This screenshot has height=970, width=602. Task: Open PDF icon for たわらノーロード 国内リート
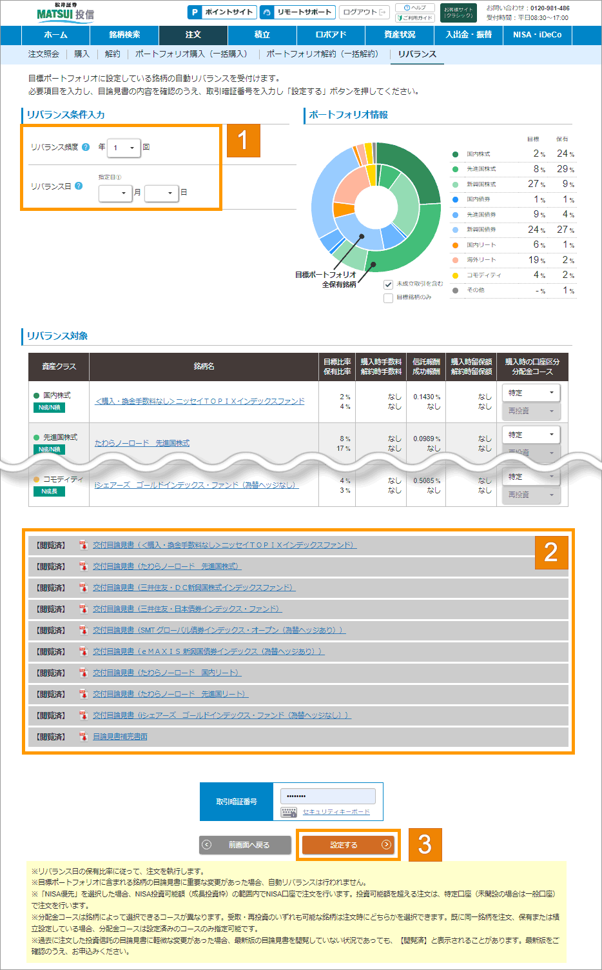click(83, 673)
